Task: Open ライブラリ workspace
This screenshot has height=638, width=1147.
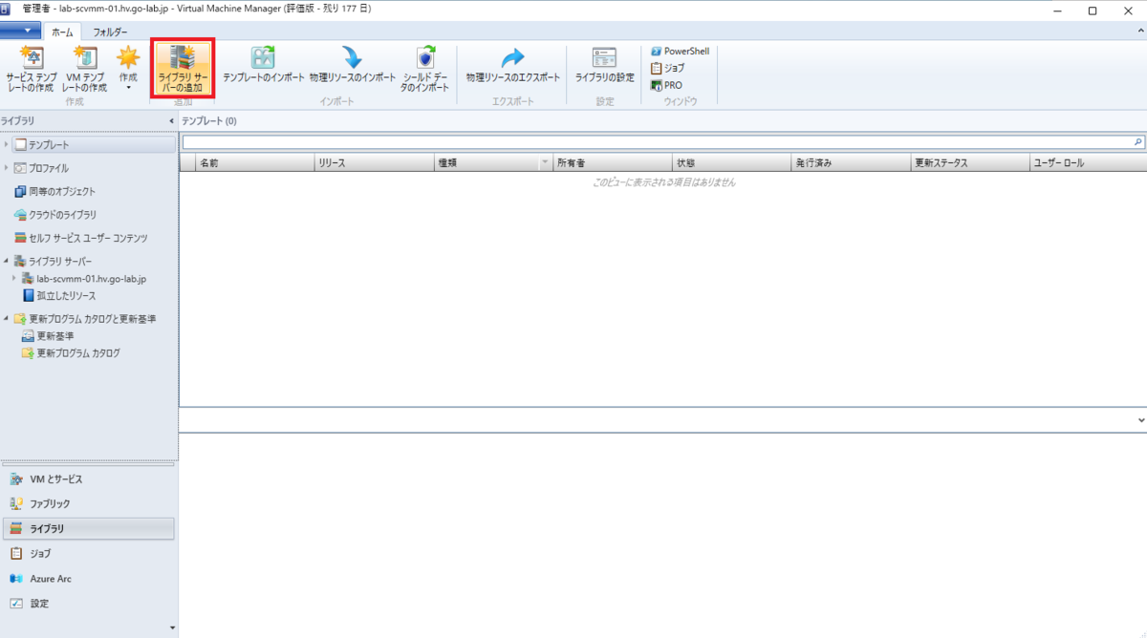Action: point(88,528)
